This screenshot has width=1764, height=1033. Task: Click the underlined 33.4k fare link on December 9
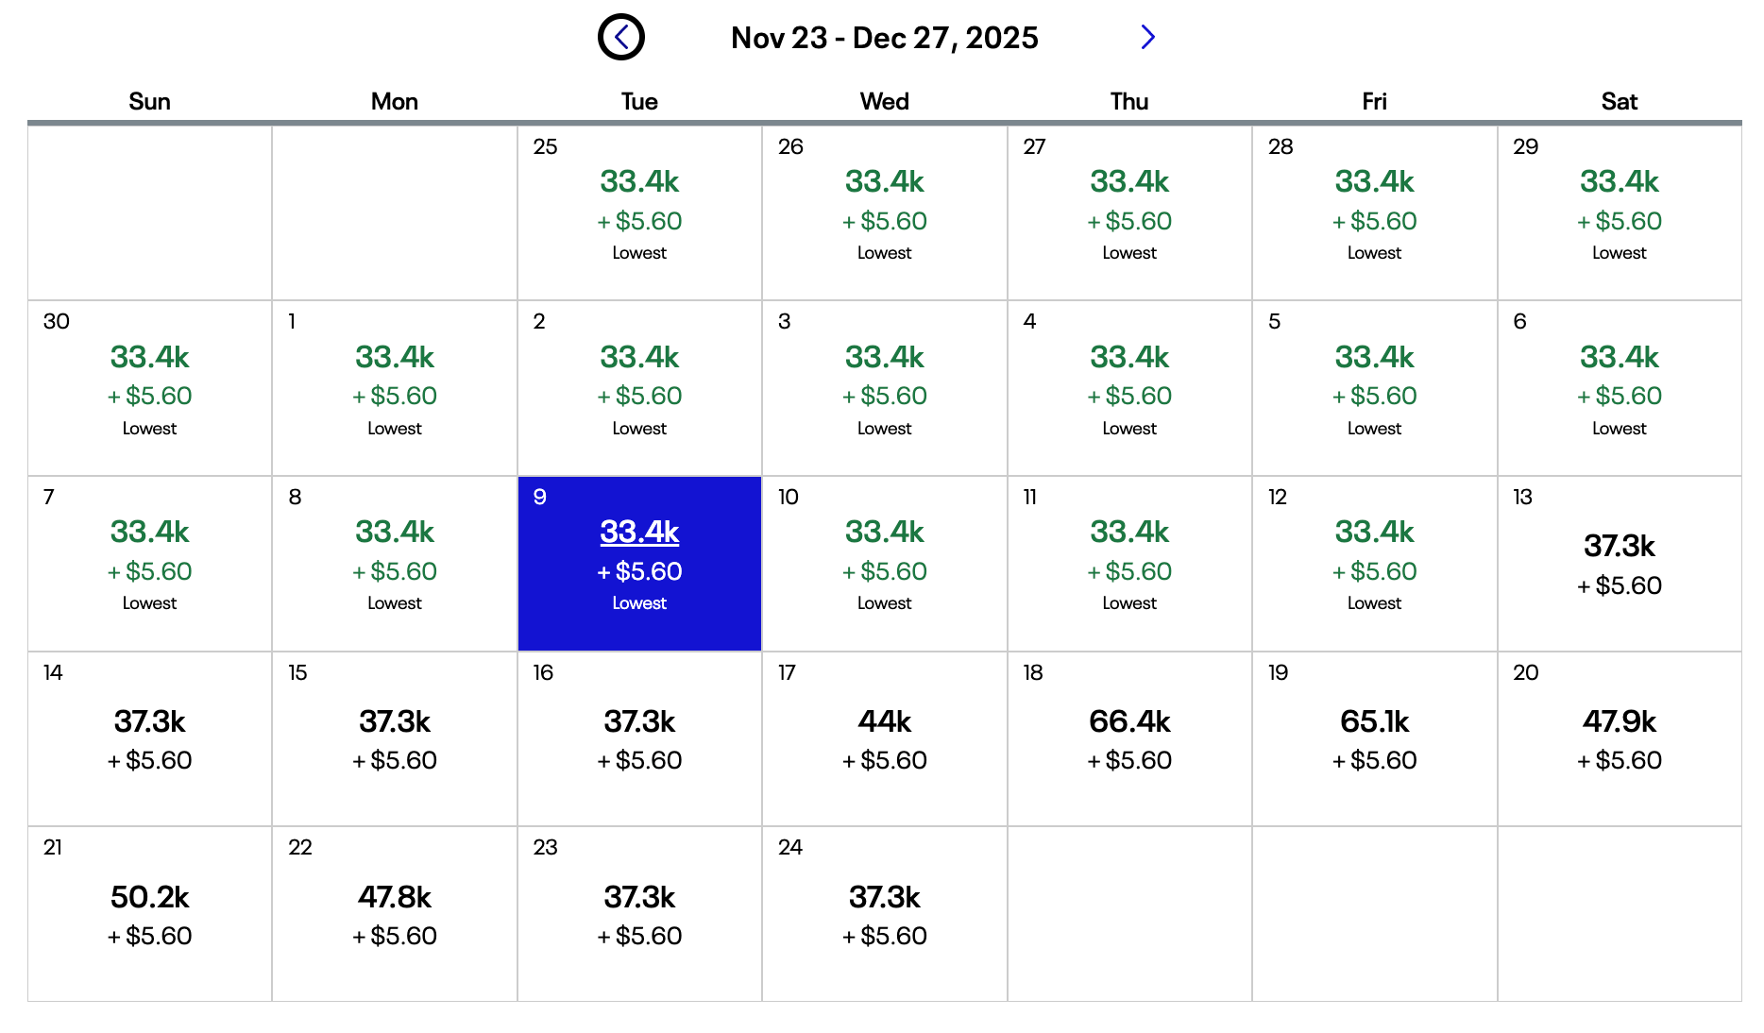point(638,532)
